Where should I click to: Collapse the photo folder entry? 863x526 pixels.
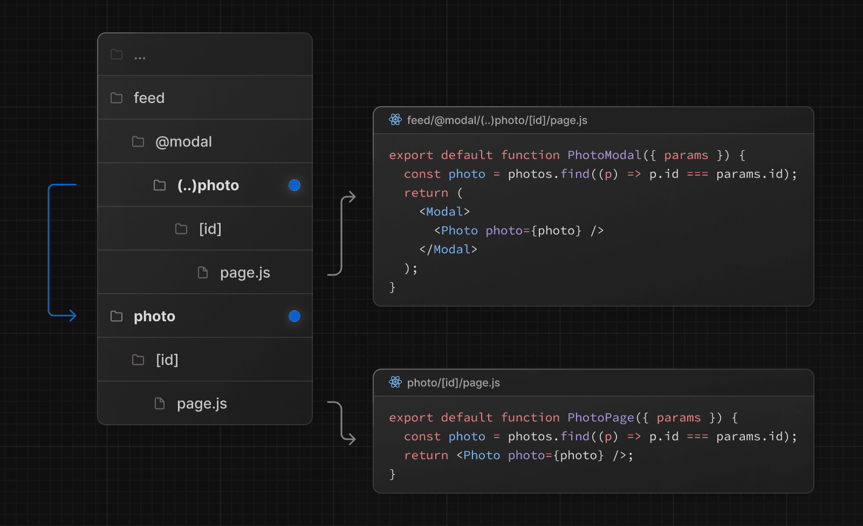click(155, 316)
